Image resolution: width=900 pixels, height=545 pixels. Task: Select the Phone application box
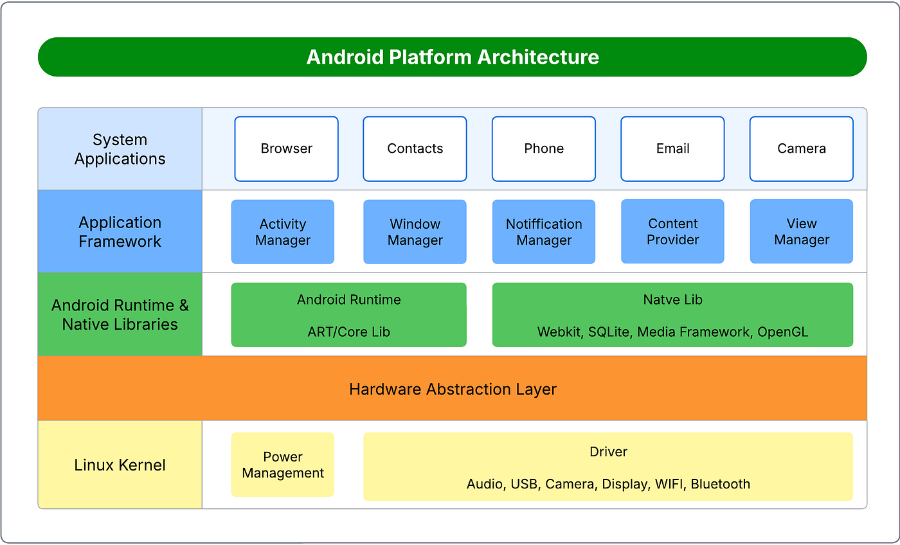pyautogui.click(x=544, y=148)
